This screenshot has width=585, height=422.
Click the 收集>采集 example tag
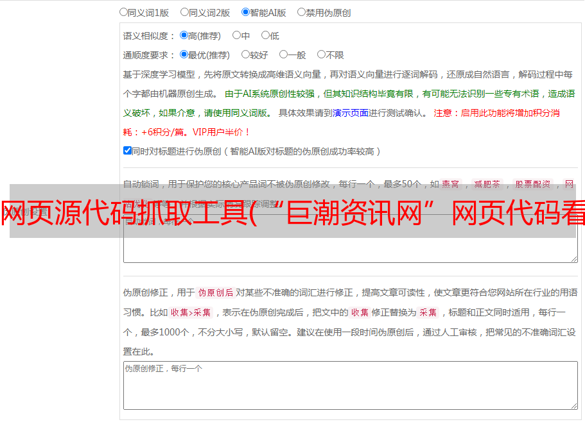[191, 312]
